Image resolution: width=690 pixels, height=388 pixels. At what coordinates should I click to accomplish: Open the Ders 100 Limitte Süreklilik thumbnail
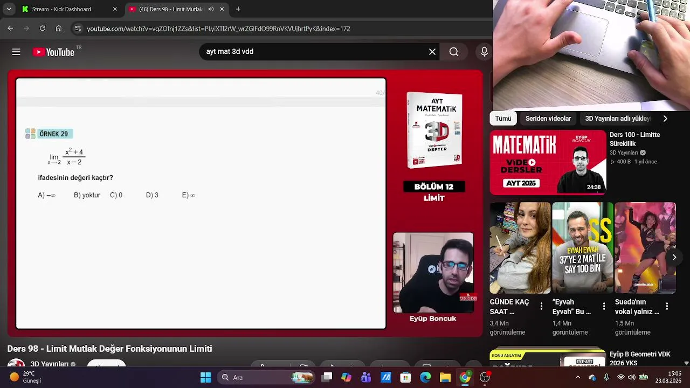(x=548, y=162)
